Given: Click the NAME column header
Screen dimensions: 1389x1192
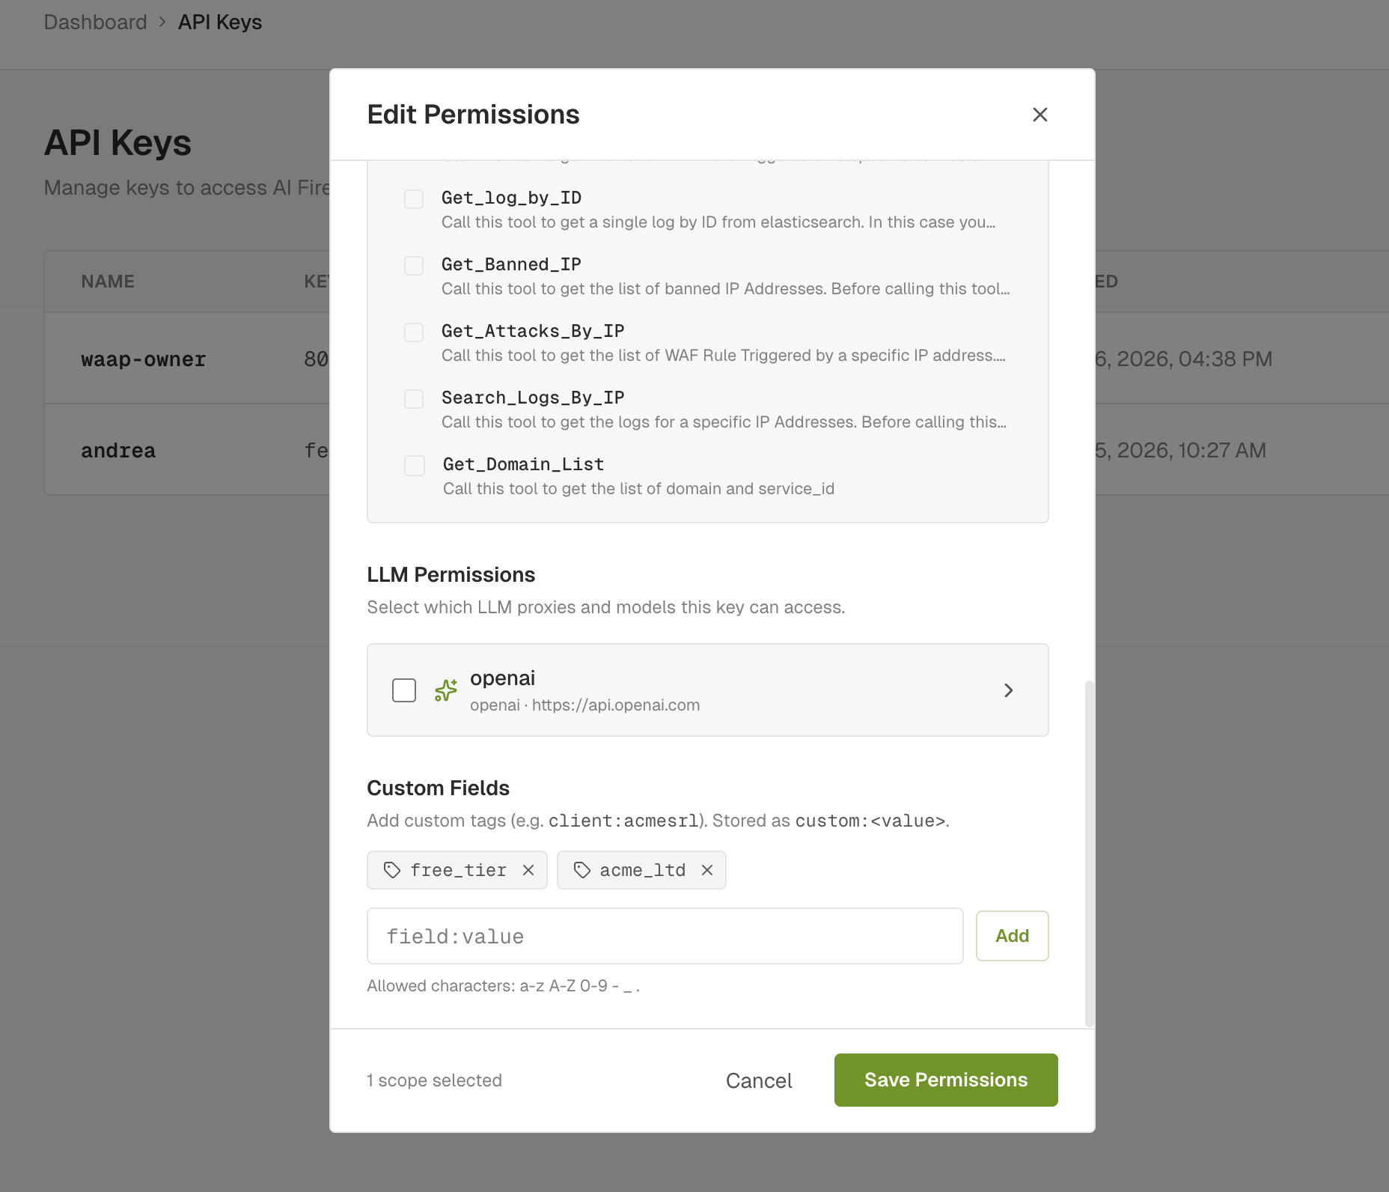Looking at the screenshot, I should pyautogui.click(x=108, y=282).
